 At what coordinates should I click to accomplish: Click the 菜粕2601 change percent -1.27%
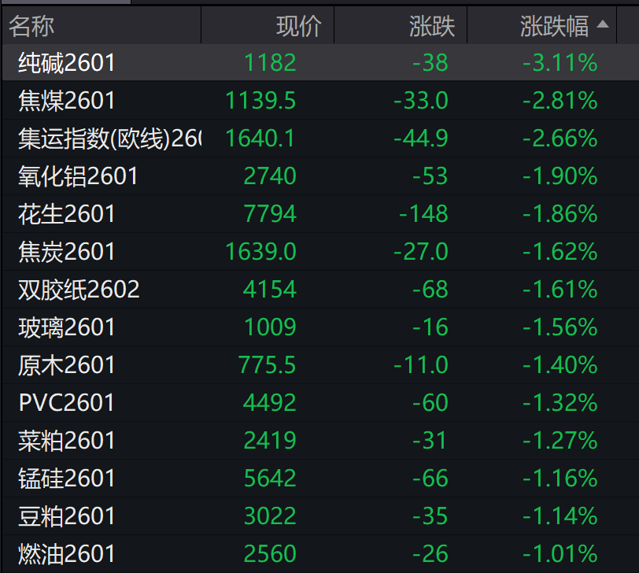point(560,440)
